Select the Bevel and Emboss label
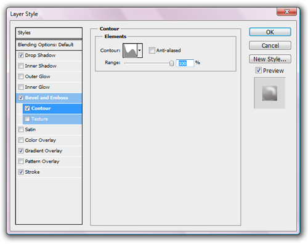Image resolution: width=308 pixels, height=244 pixels. tap(47, 97)
